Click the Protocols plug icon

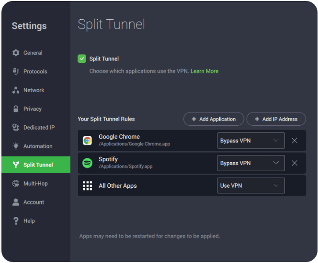click(16, 72)
